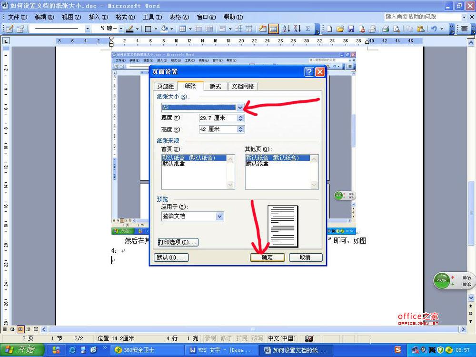Toggle 修订 track changes in status bar
Image resolution: width=476 pixels, height=357 pixels.
pyautogui.click(x=226, y=338)
